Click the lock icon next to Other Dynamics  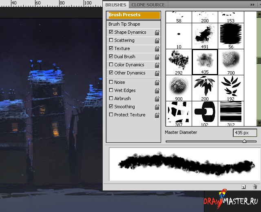click(x=157, y=73)
